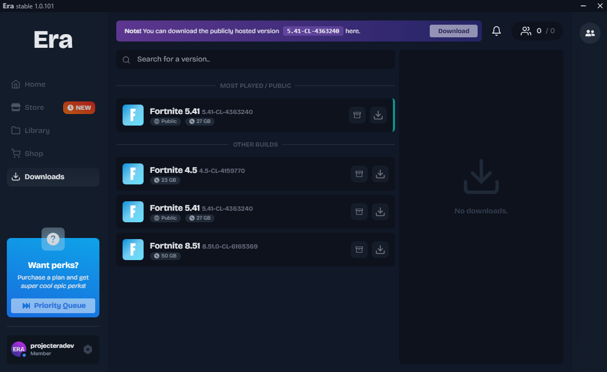Download most played Fortnite 5.41 build
This screenshot has height=372, width=607.
pyautogui.click(x=378, y=115)
